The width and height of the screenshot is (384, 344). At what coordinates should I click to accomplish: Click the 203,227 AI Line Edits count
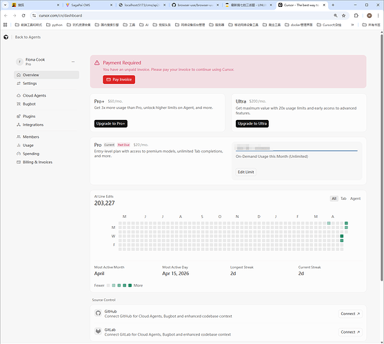coord(104,203)
